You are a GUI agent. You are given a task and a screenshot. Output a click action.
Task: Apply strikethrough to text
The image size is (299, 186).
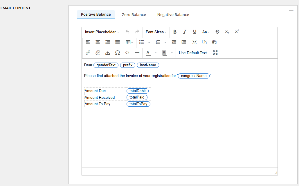coord(217,32)
